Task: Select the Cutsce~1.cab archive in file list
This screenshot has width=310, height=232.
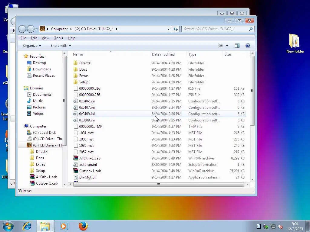Action: [90, 171]
